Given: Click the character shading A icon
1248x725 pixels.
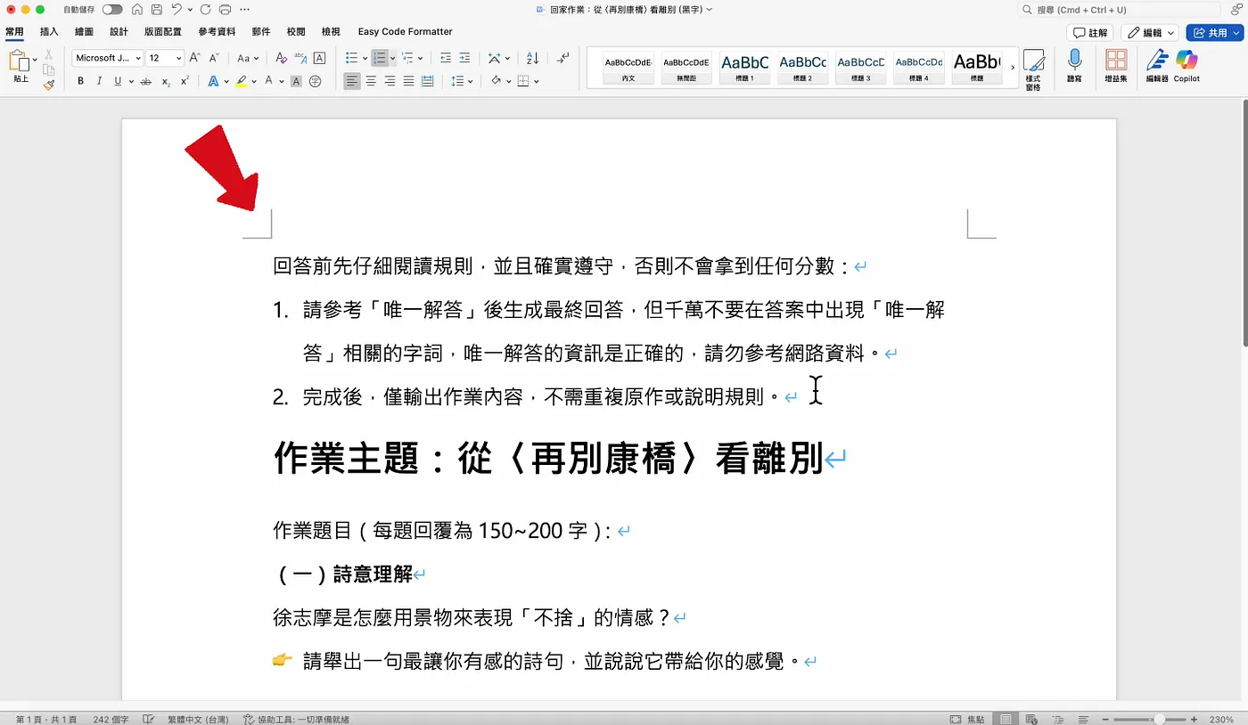Looking at the screenshot, I should pyautogui.click(x=297, y=81).
